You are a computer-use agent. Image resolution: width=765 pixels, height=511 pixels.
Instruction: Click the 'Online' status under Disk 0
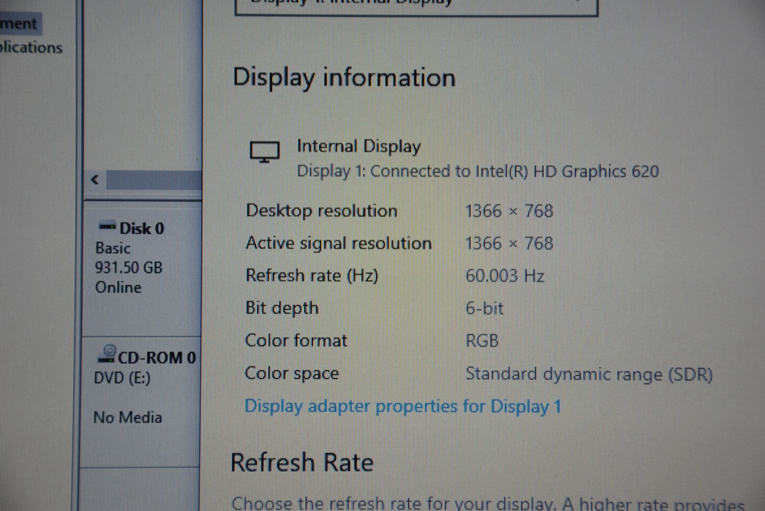coord(118,287)
